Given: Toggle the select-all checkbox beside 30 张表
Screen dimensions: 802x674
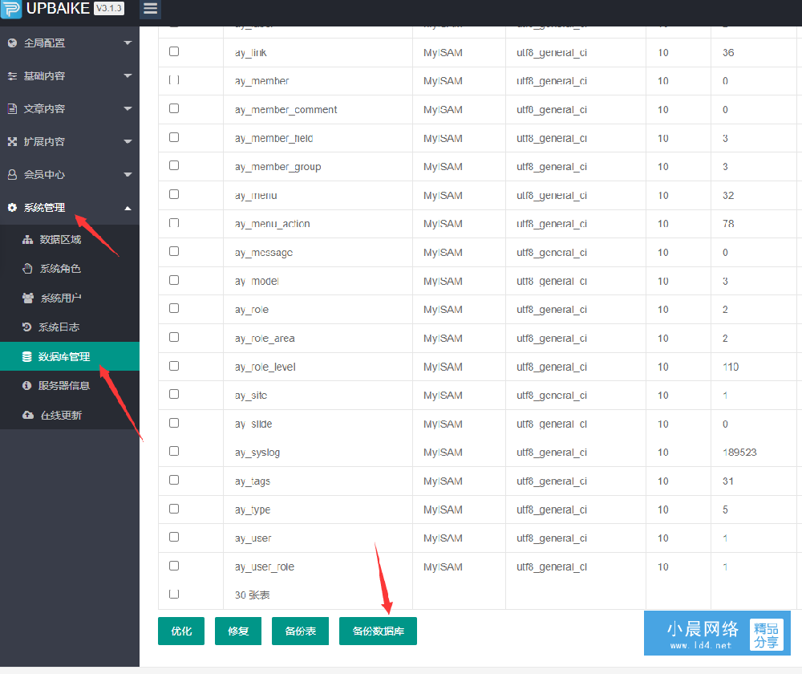Looking at the screenshot, I should coord(174,595).
